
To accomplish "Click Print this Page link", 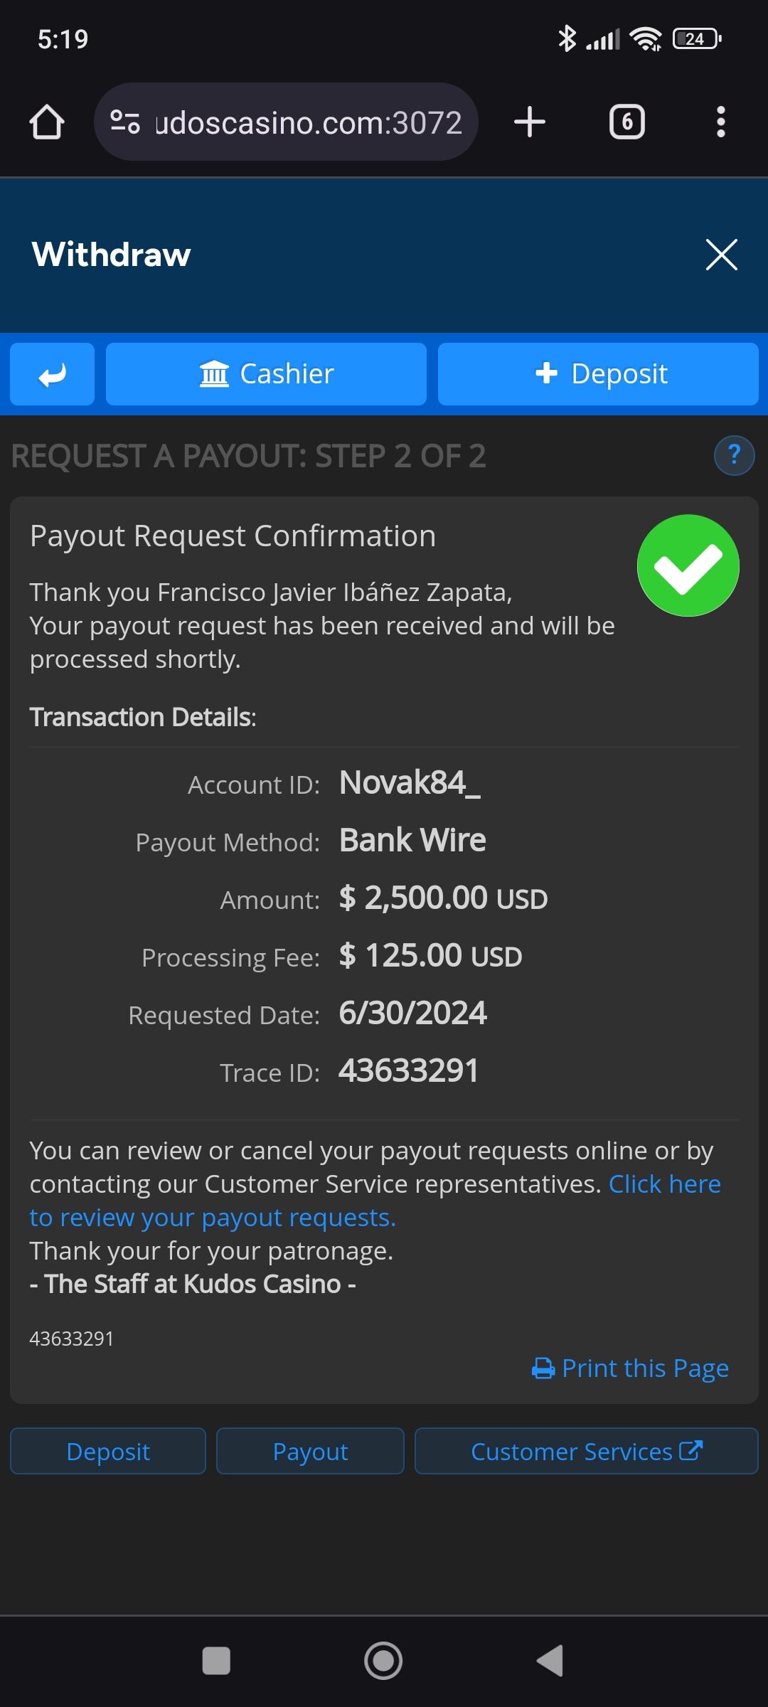I will pos(631,1368).
